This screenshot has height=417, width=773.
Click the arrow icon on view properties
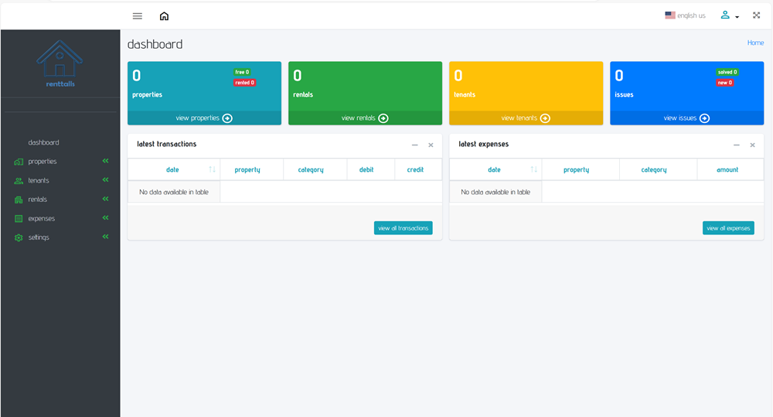click(227, 118)
